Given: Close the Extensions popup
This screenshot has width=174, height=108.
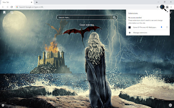Looking at the screenshot, I should point(167,12).
